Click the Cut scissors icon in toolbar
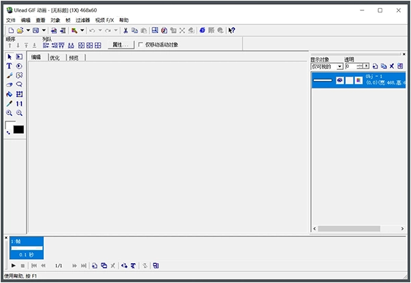Viewport: 411px width, 283px height. tap(125, 31)
